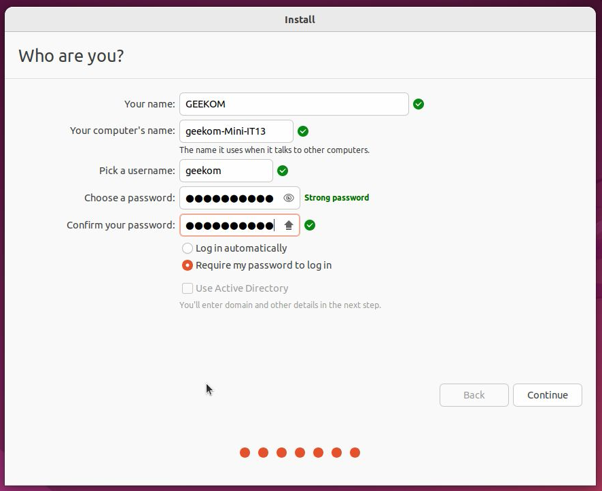
Task: Click the Strong password indicator text
Action: click(336, 198)
